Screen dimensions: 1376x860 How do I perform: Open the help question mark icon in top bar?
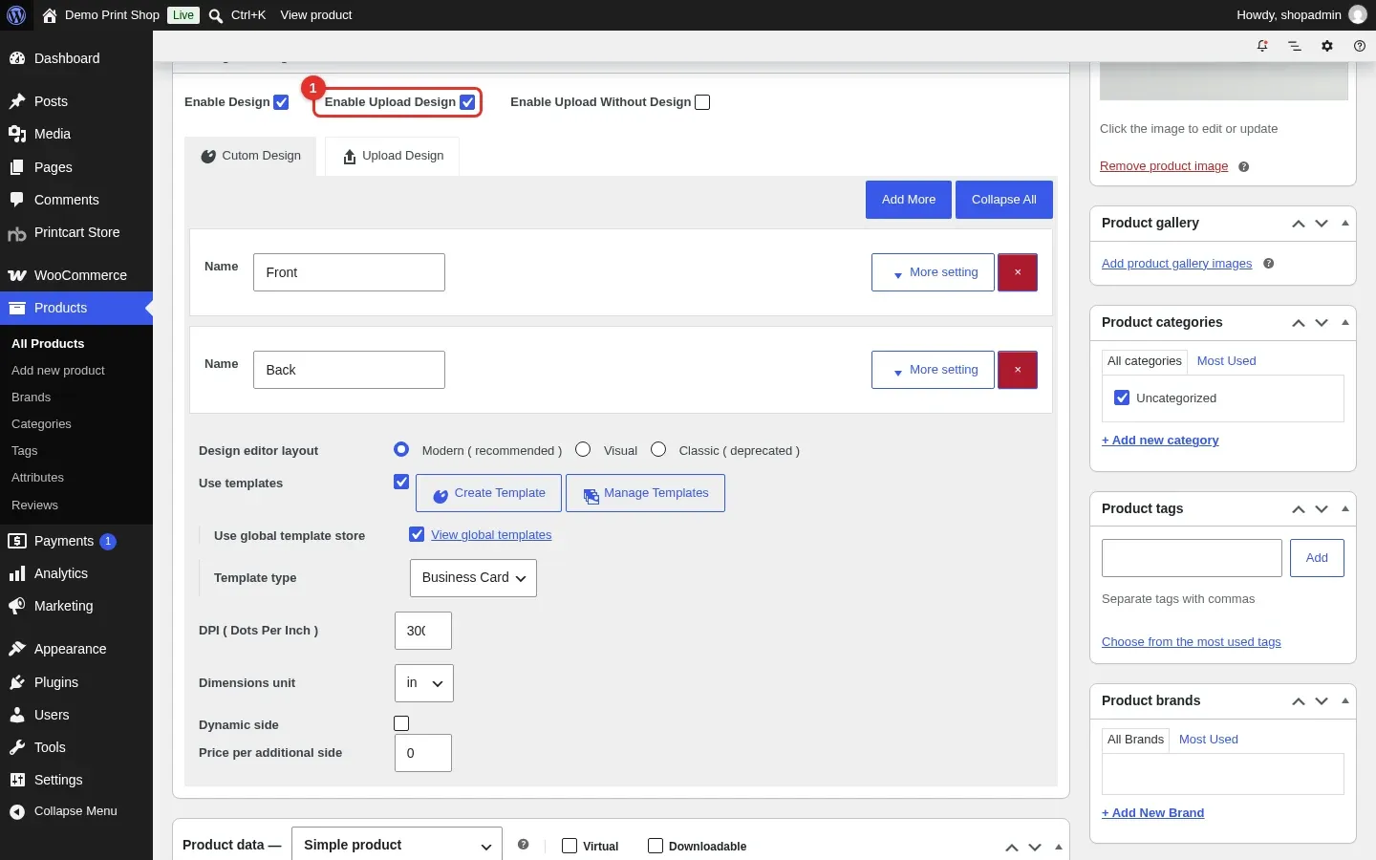(1360, 46)
